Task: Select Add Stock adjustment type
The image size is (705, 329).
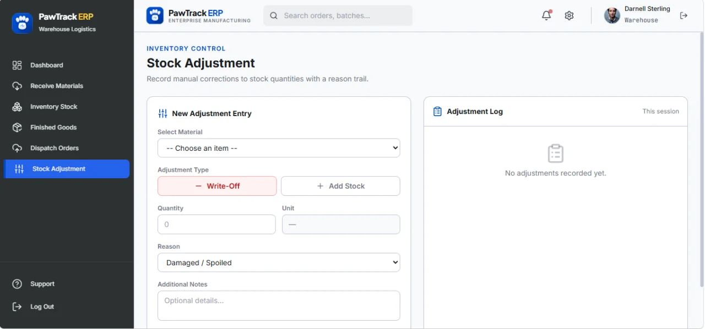Action: [340, 186]
